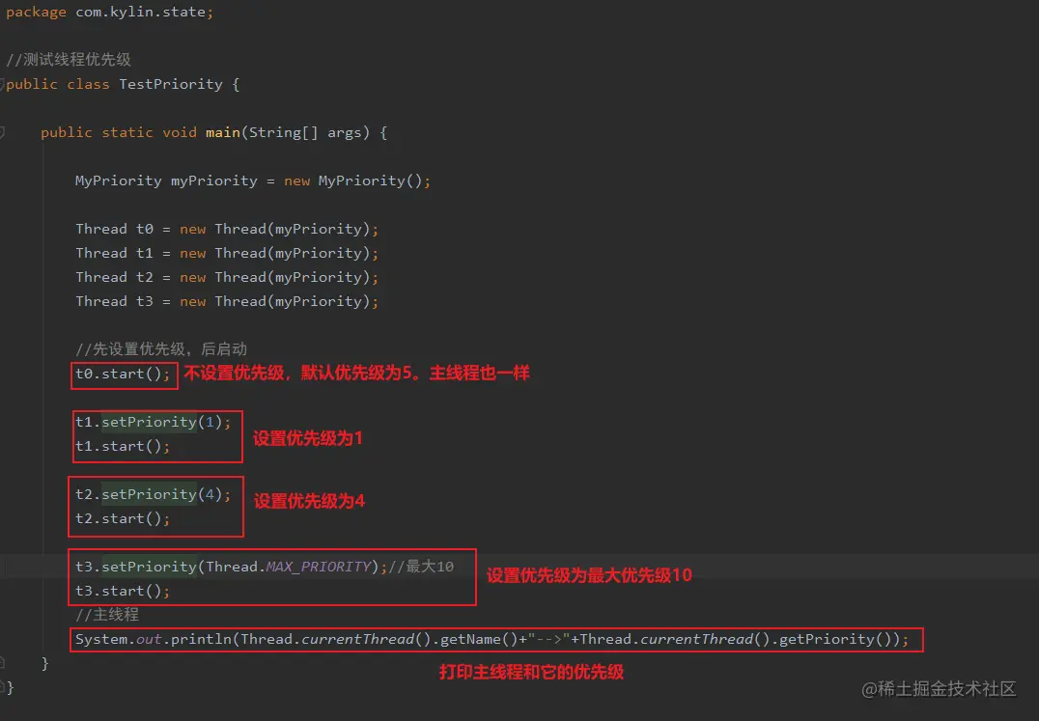This screenshot has width=1039, height=721.
Task: Click the 'MAX_PRIORITY' constant
Action: [318, 567]
